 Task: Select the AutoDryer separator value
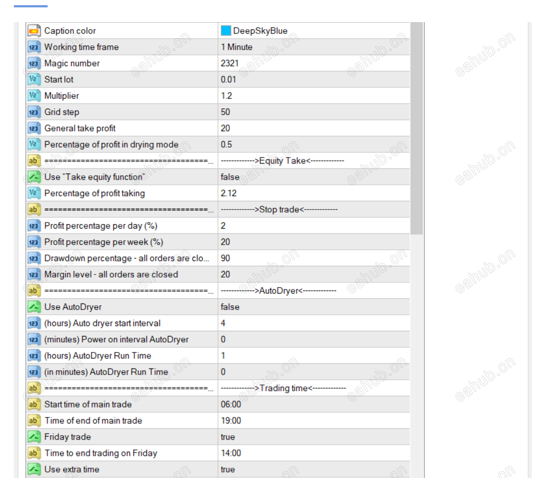[279, 291]
